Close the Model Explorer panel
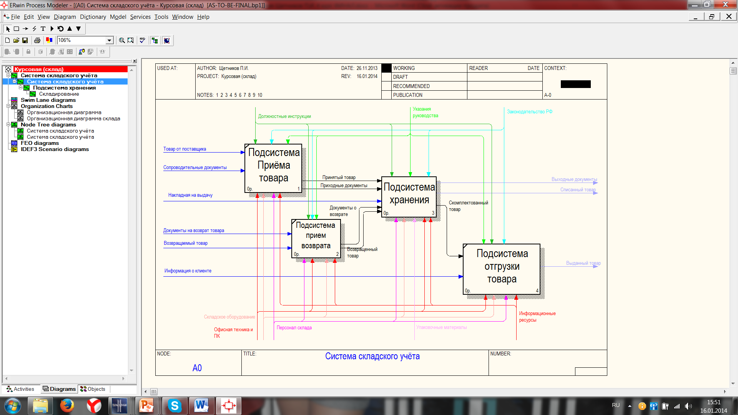Screen dimensions: 738x415 [135, 61]
